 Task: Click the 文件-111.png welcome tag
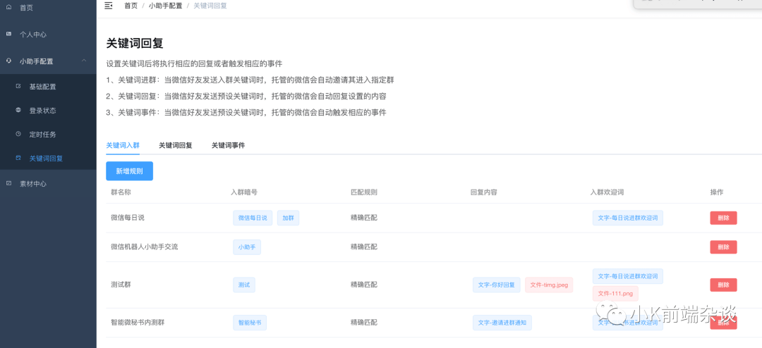[615, 294]
